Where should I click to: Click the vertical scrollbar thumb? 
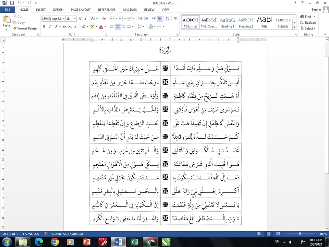327,115
